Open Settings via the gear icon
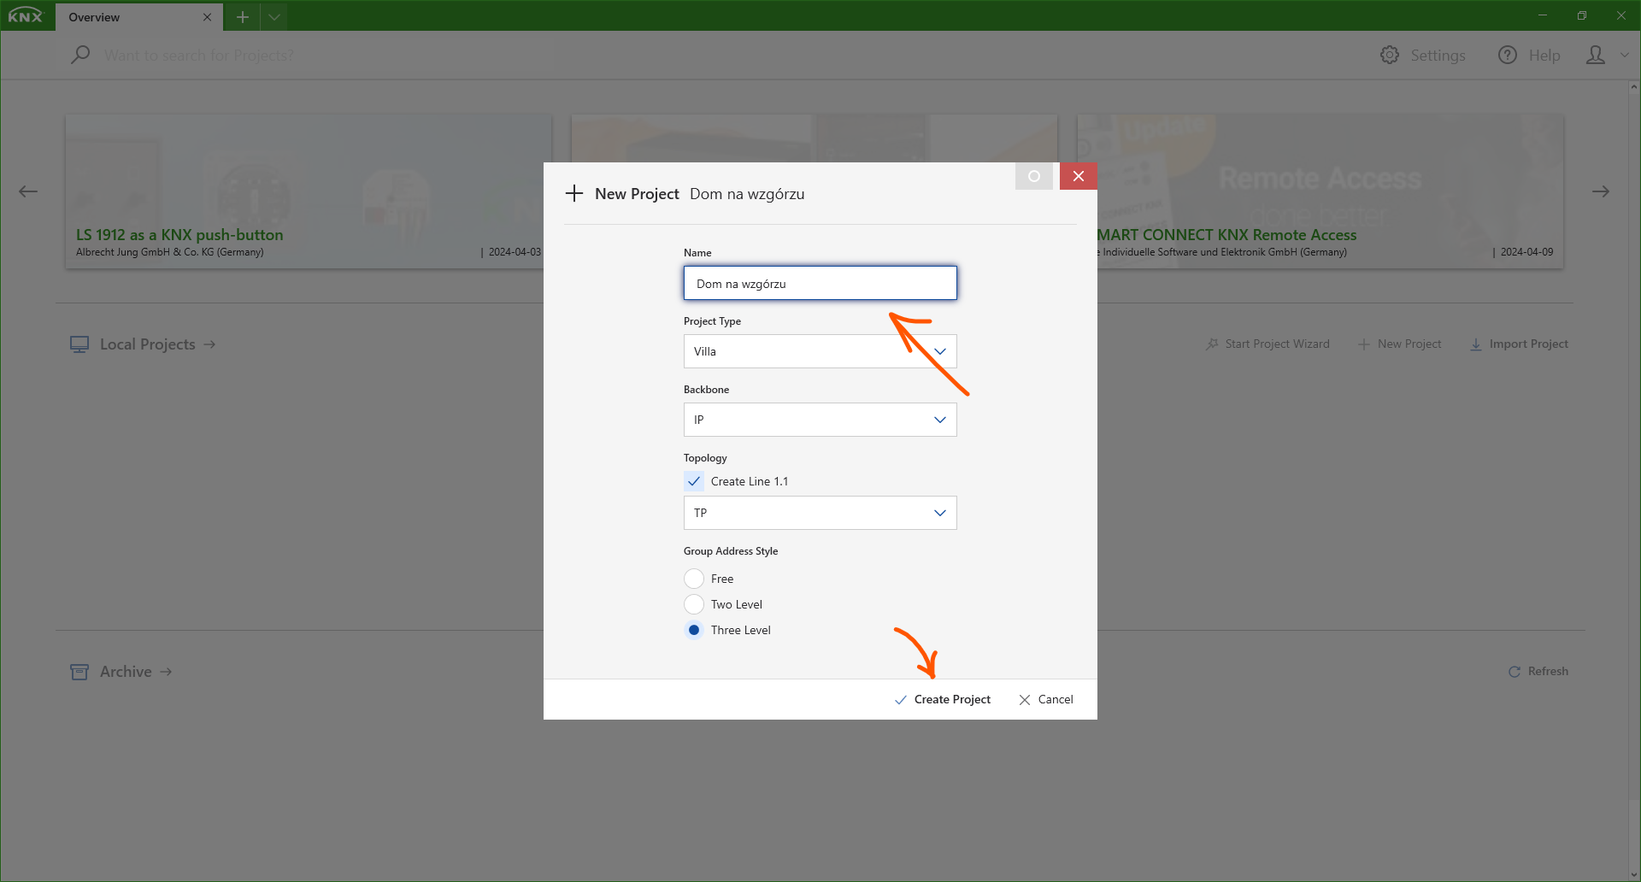The image size is (1641, 882). [x=1390, y=55]
